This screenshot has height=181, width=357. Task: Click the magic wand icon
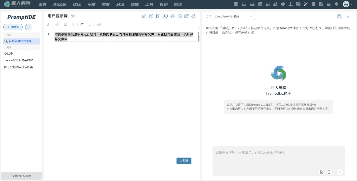(306, 4)
